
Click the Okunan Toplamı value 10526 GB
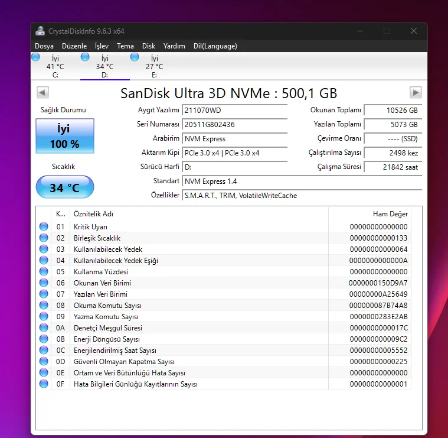pyautogui.click(x=393, y=110)
